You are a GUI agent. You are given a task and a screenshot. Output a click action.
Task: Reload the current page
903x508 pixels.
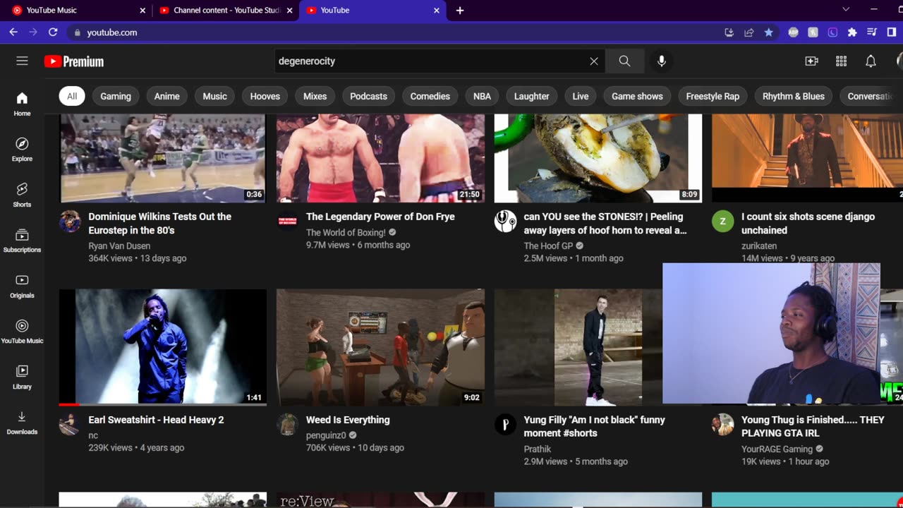click(x=53, y=32)
